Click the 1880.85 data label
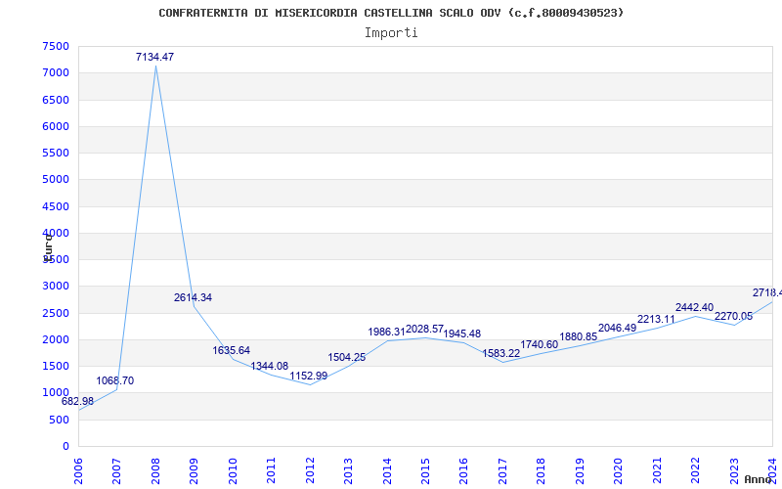The image size is (782, 489). 578,336
